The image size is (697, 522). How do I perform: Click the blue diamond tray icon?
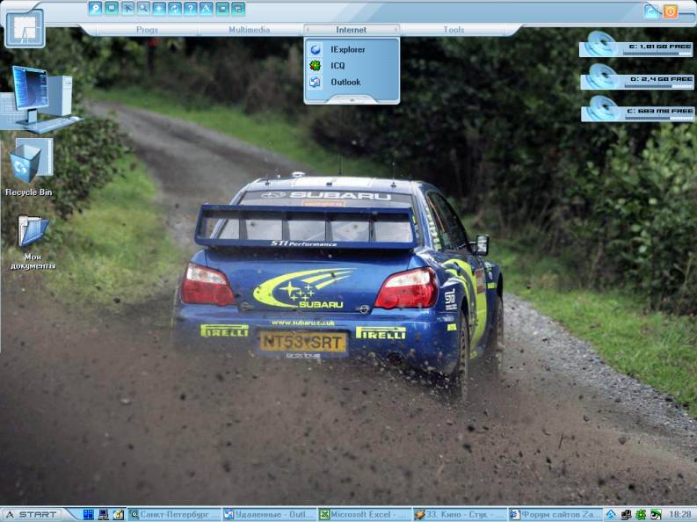point(611,515)
